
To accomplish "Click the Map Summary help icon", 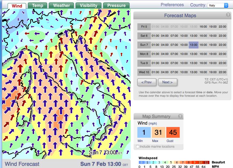I will point(180,116).
